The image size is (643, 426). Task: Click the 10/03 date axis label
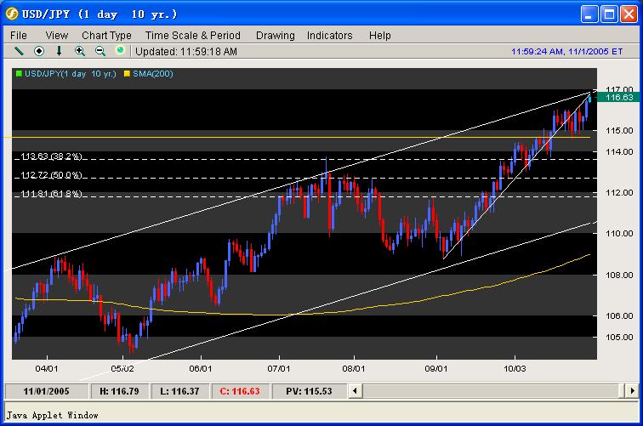(x=515, y=368)
